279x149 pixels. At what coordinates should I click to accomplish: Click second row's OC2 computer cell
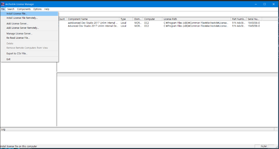(147, 26)
